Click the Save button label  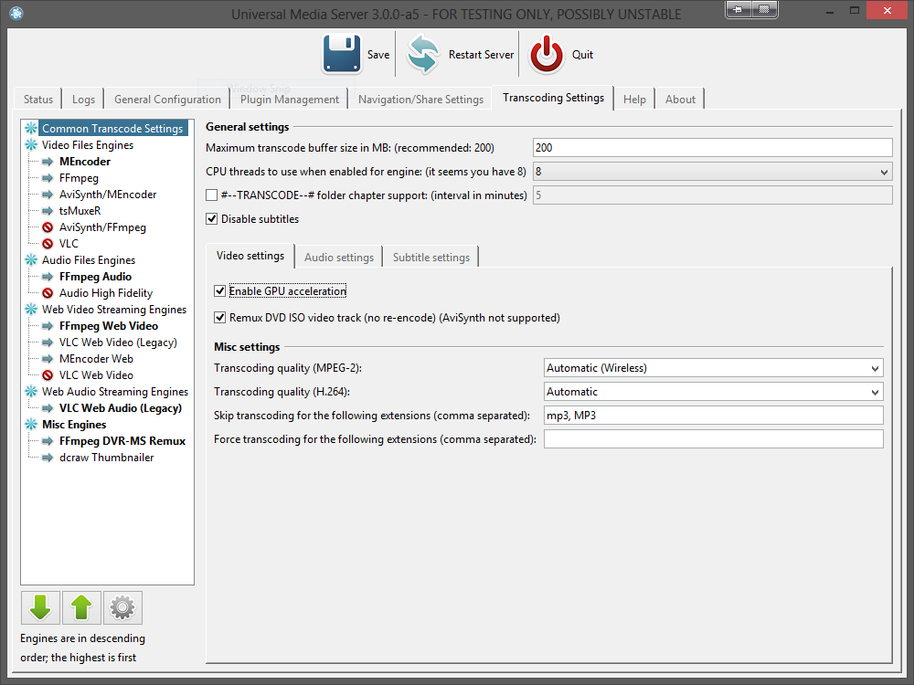[378, 55]
